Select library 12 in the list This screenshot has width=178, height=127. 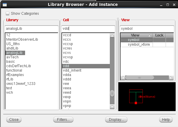pos(8,35)
